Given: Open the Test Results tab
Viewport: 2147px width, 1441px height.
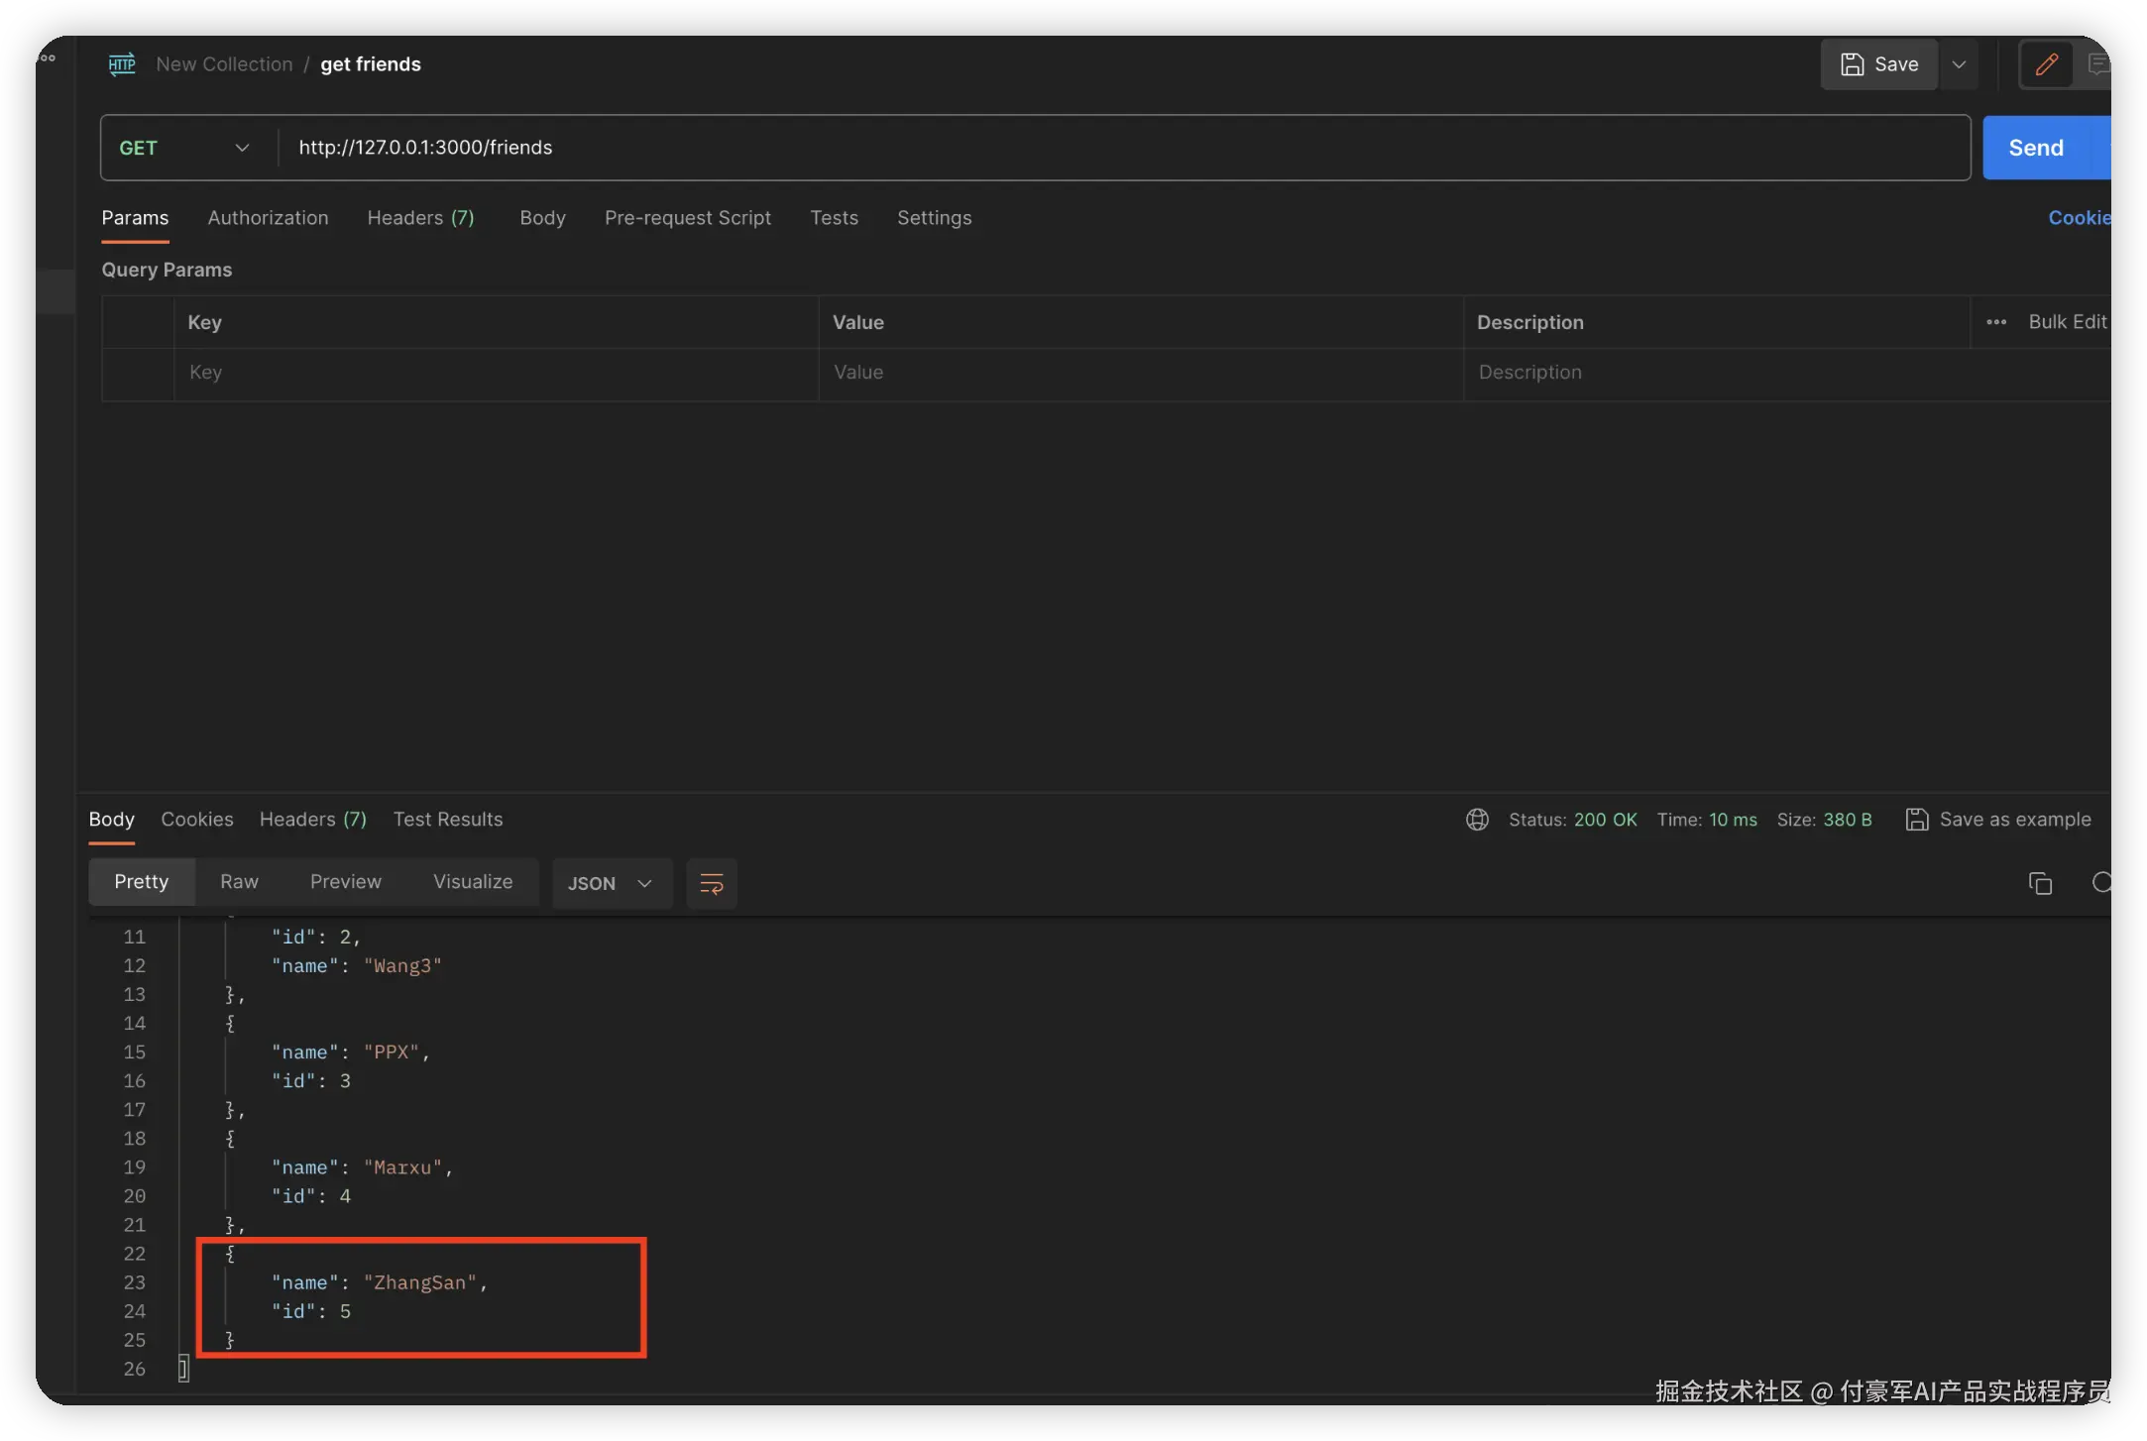Looking at the screenshot, I should pos(448,820).
